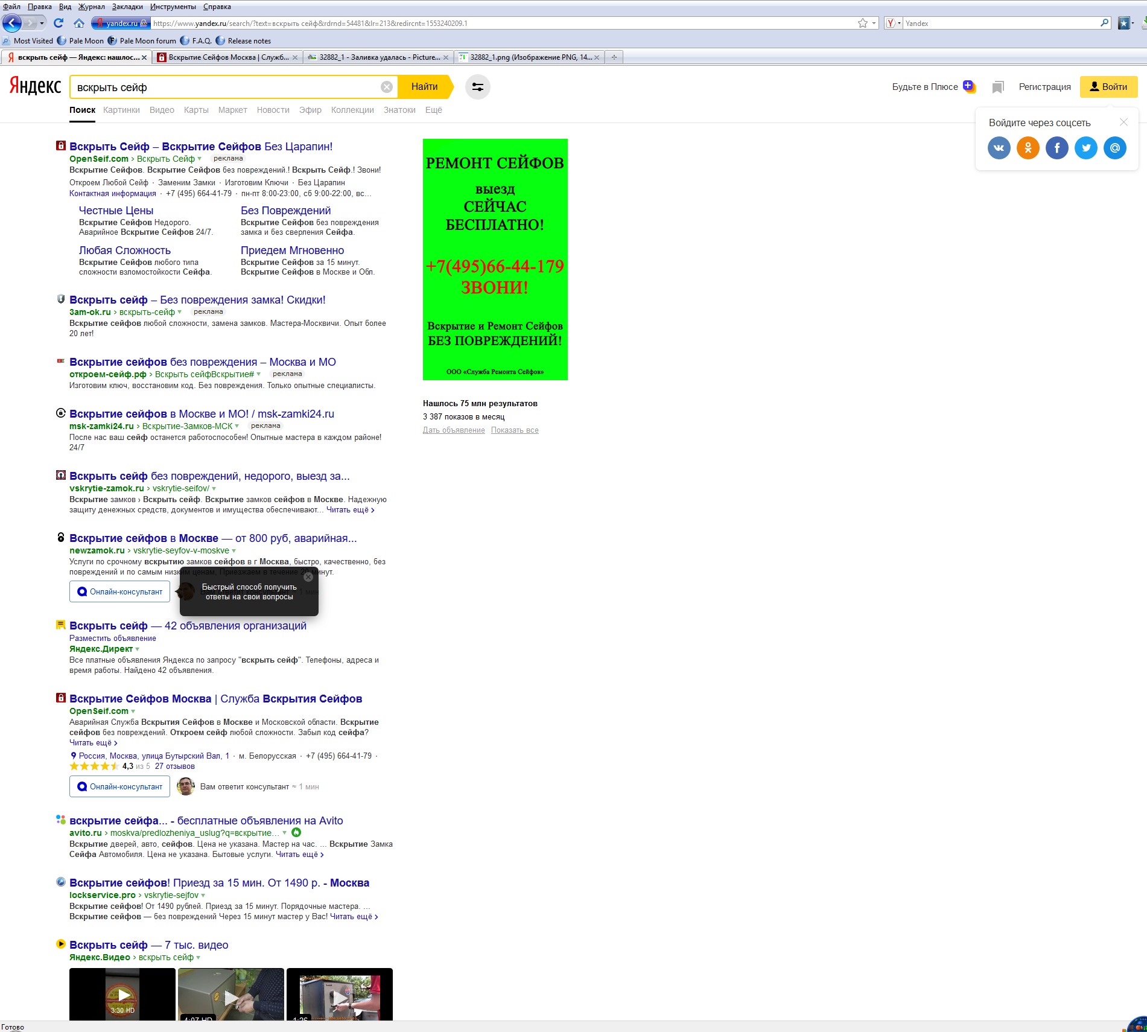Close the 'вскрыть сейф — Яндекс' tab
The height and width of the screenshot is (1032, 1147).
click(x=144, y=57)
